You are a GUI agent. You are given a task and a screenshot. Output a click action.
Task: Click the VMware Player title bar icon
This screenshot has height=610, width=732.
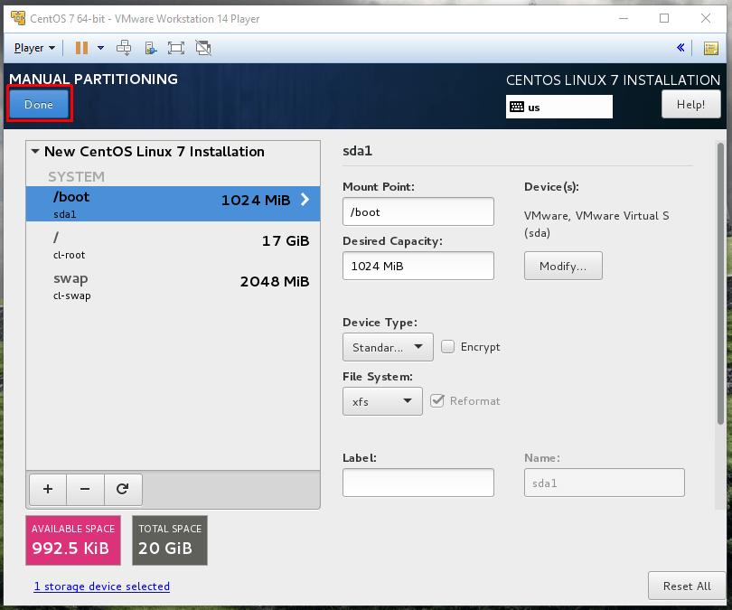pyautogui.click(x=18, y=18)
